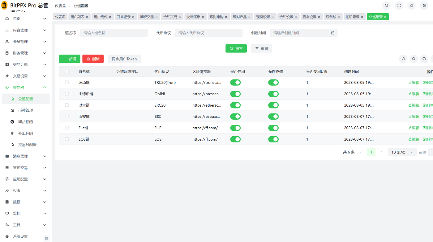Expand the 应用配置 sidebar menu
This screenshot has width=433, height=242.
[26, 179]
